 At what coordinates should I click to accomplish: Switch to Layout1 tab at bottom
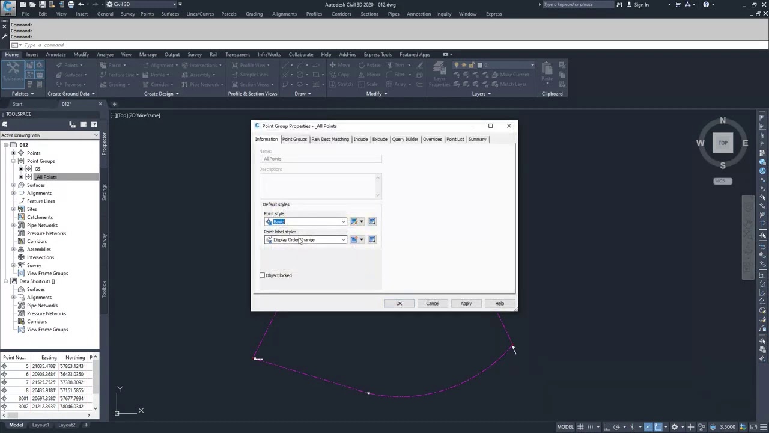click(40, 425)
